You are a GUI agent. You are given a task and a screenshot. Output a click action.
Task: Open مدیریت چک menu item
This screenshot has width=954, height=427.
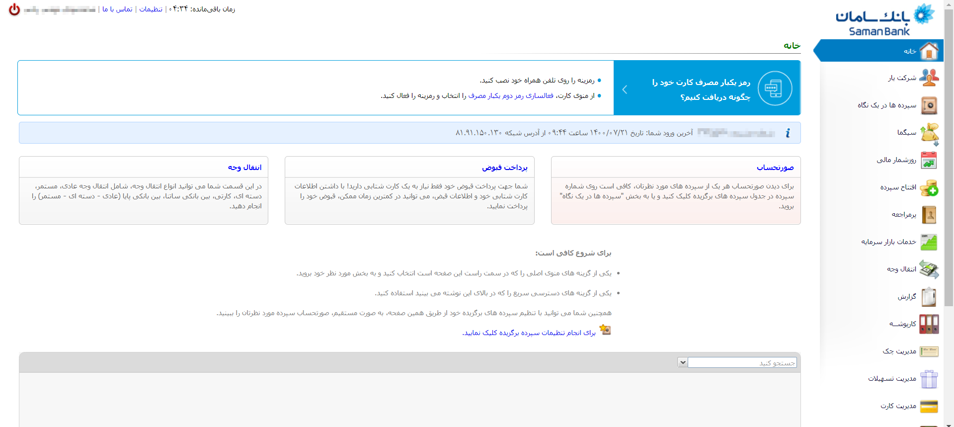coord(899,351)
